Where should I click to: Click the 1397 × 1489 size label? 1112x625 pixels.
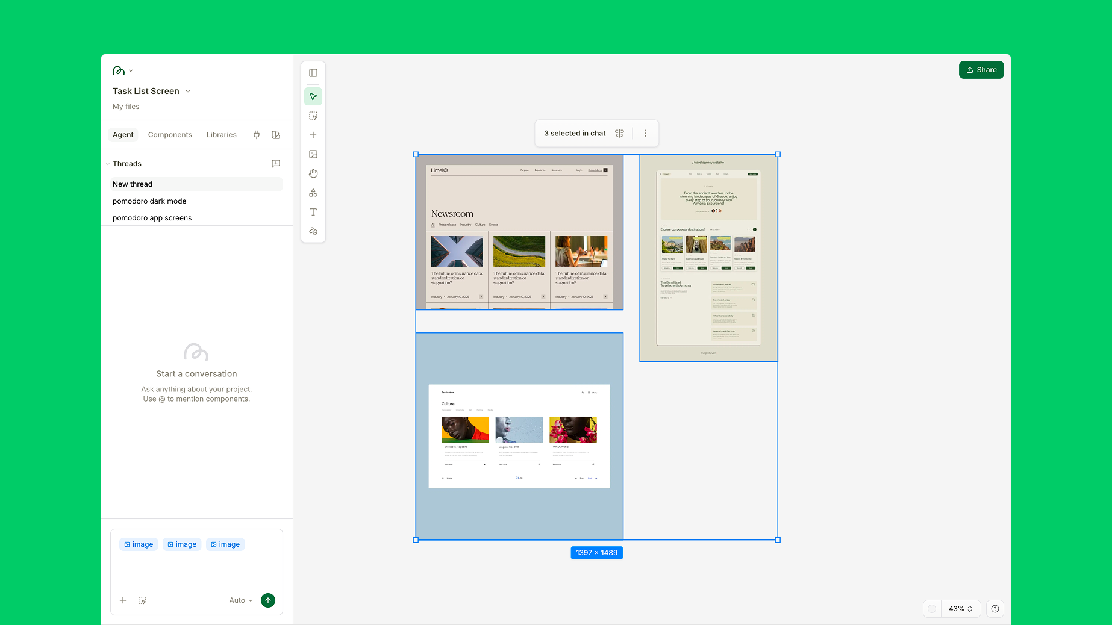597,553
